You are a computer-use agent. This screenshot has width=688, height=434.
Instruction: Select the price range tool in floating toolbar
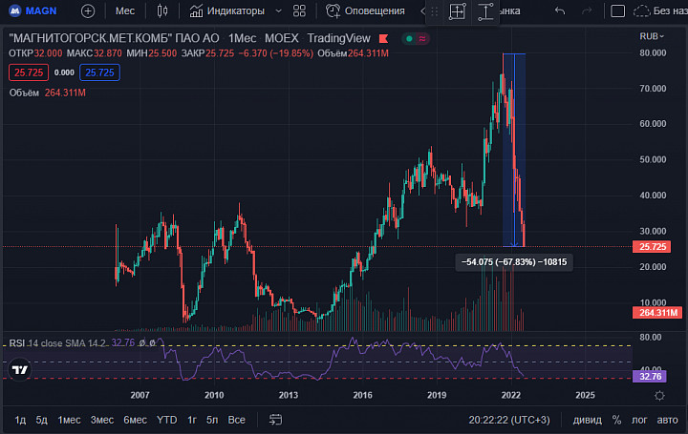point(485,11)
